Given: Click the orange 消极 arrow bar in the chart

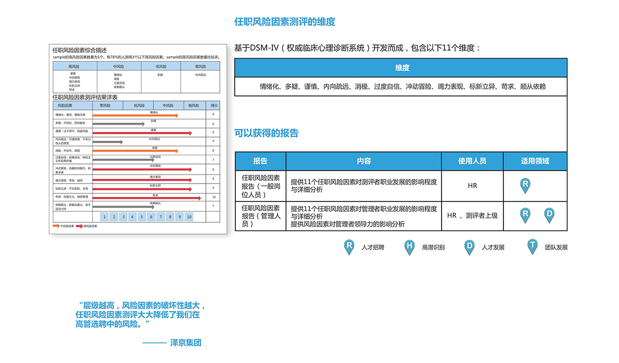Looking at the screenshot, I should pos(135,151).
